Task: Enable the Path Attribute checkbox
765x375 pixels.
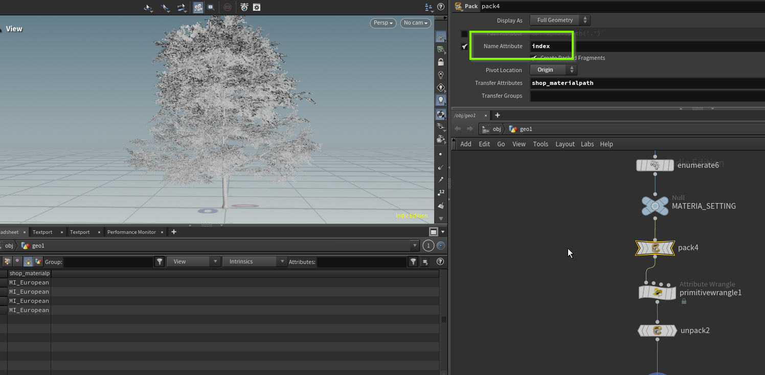Action: click(464, 34)
